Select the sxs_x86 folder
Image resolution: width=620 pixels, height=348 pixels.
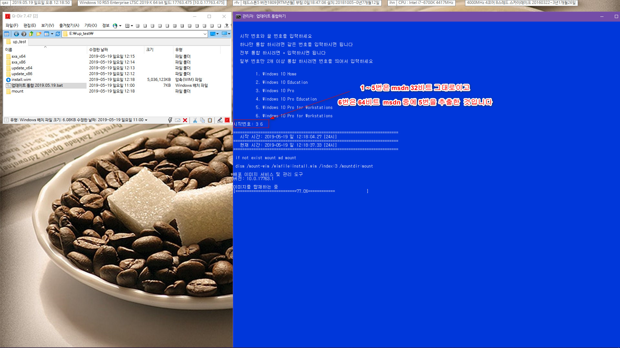click(18, 62)
